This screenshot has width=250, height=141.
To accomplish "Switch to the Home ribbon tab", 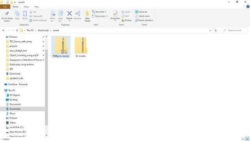I will coord(16,7).
